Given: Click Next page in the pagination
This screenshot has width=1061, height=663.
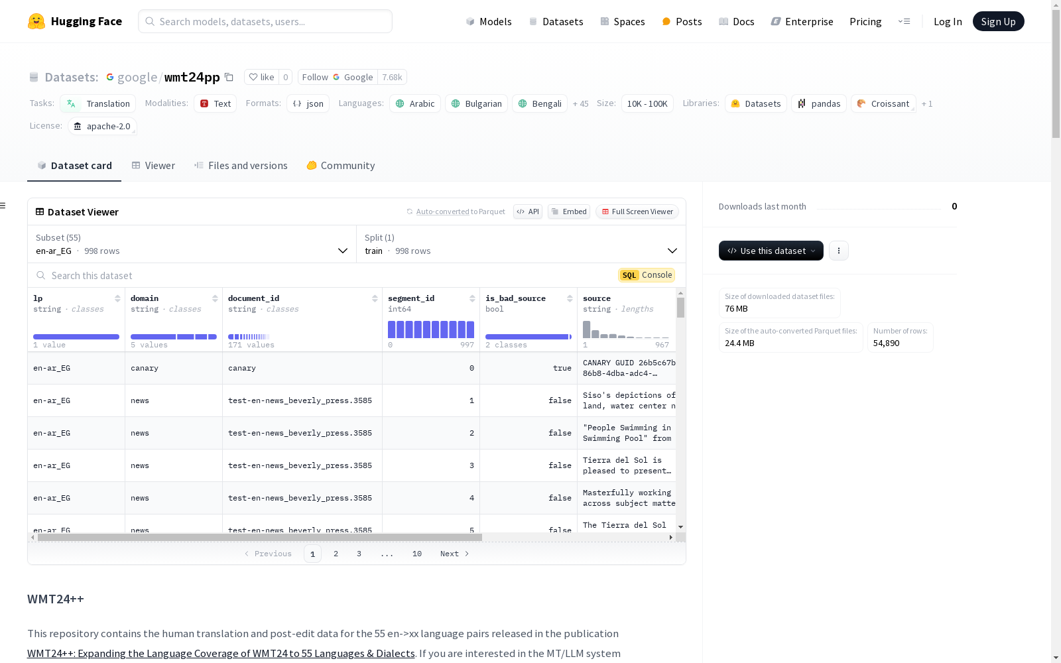Looking at the screenshot, I should [455, 554].
